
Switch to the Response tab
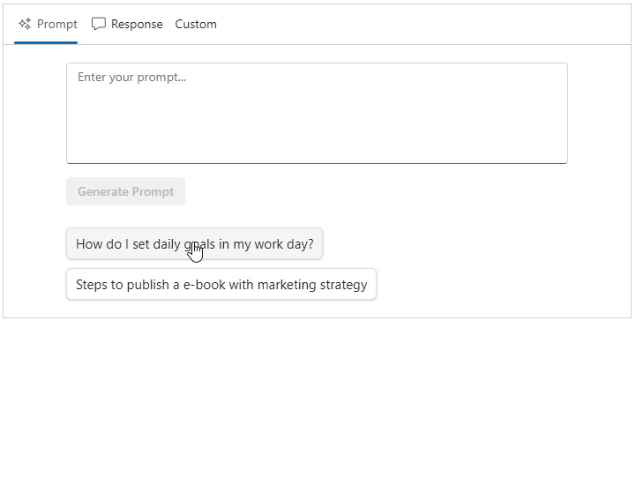[126, 25]
